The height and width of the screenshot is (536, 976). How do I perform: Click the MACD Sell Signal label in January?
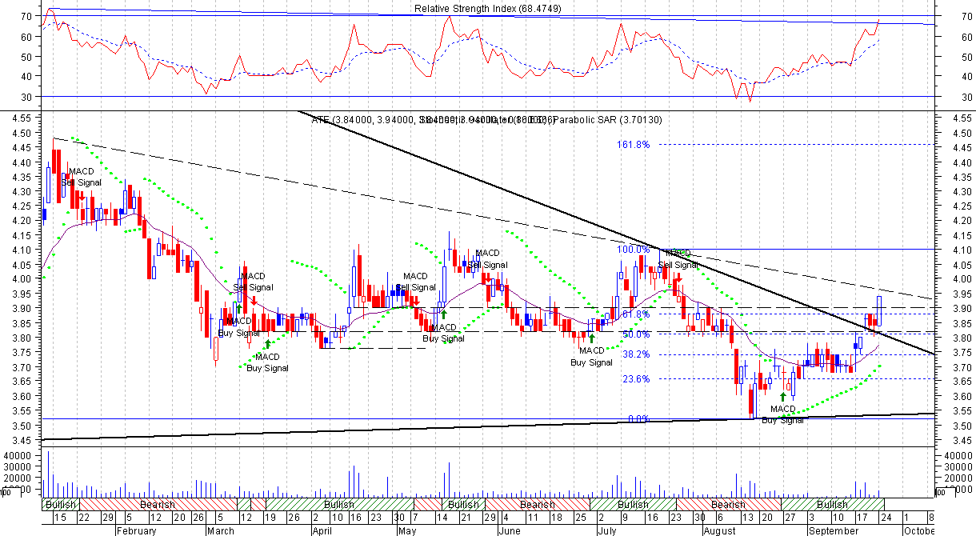click(81, 177)
